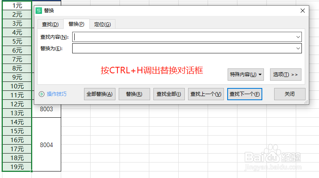The image size is (319, 178).
Task: Click the 查找下一个(F) button
Action: (x=244, y=94)
